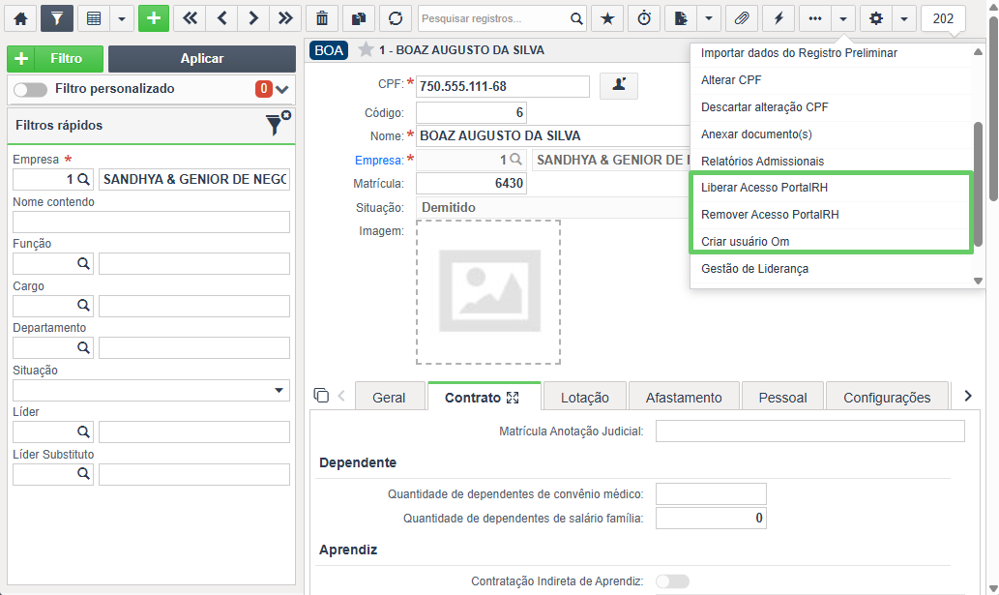The image size is (999, 595).
Task: Refresh the record with reload icon
Action: [x=396, y=18]
